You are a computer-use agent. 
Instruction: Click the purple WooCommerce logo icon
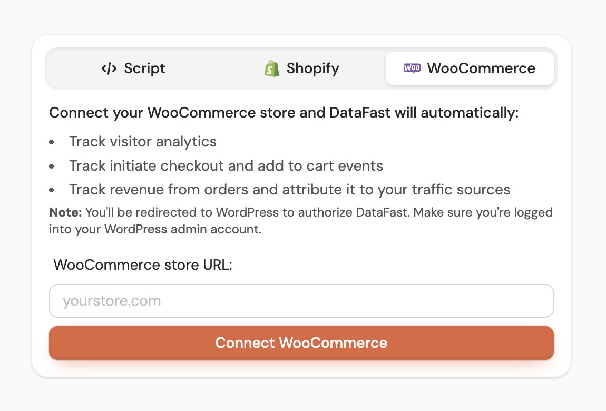[x=412, y=68]
